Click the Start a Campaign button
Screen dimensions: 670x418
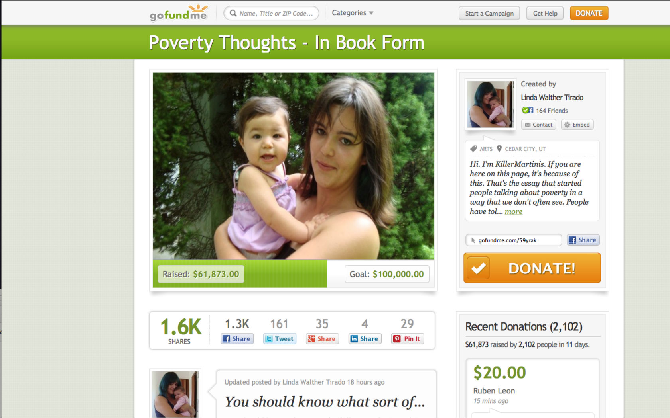click(489, 13)
